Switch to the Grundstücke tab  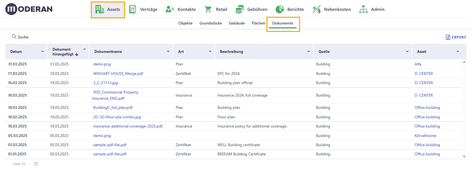pyautogui.click(x=211, y=23)
